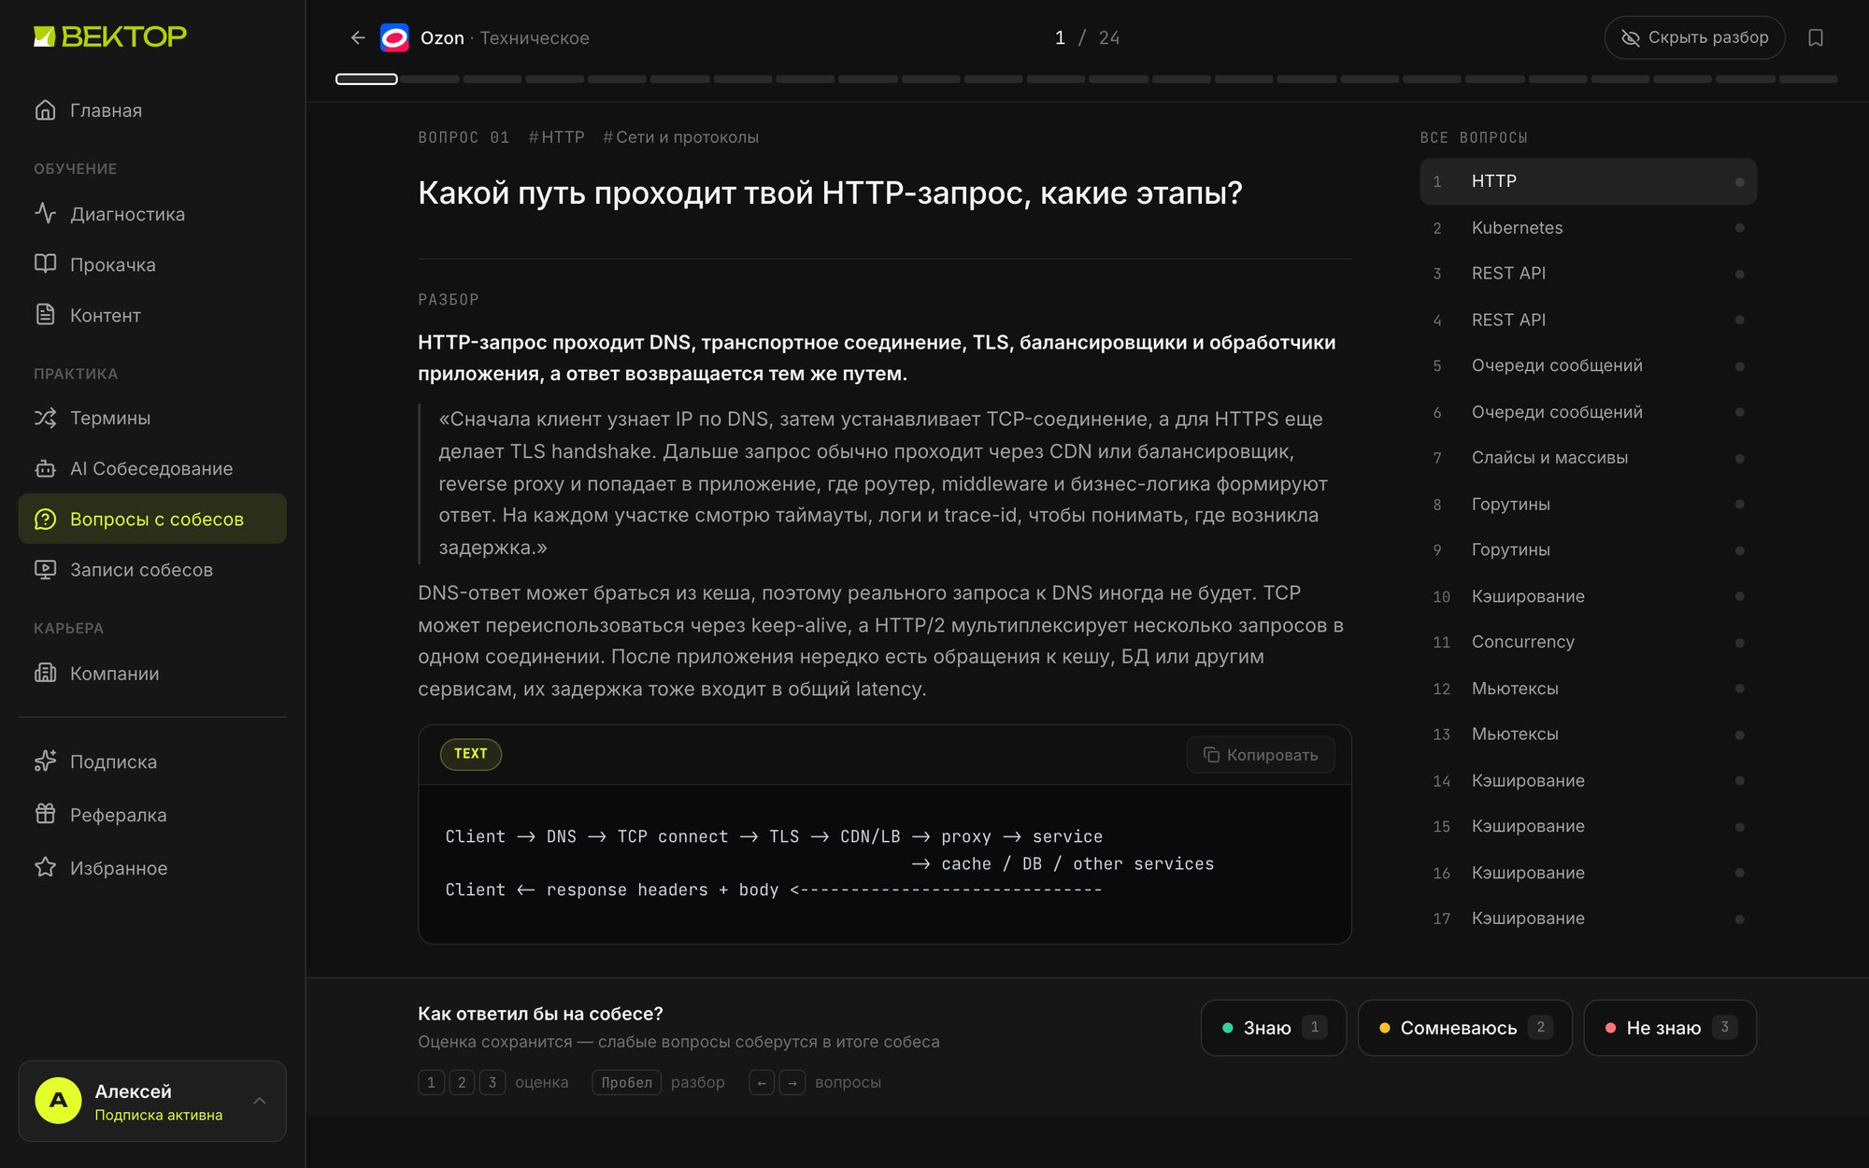The width and height of the screenshot is (1869, 1168).
Task: Bookmark this question
Action: click(x=1816, y=37)
